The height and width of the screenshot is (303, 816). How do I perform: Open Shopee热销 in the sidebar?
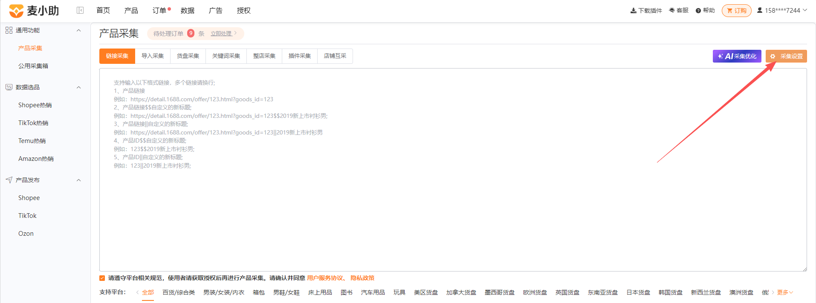click(x=35, y=105)
